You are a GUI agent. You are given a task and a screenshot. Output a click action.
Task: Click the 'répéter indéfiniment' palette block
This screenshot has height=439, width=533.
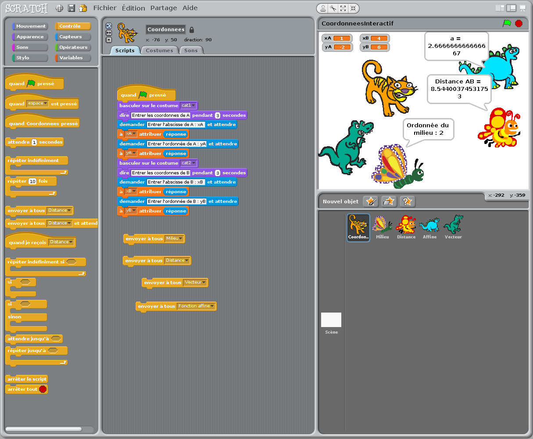[36, 166]
